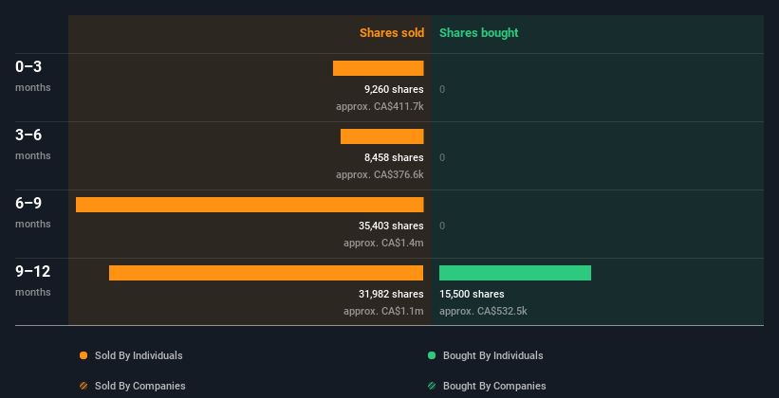
Task: Click the 'Sold By Companies' legend label
Action: (140, 386)
